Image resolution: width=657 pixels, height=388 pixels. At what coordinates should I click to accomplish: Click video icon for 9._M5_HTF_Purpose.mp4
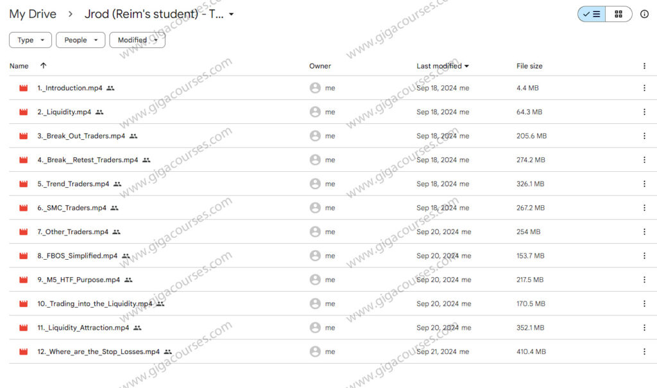tap(24, 280)
